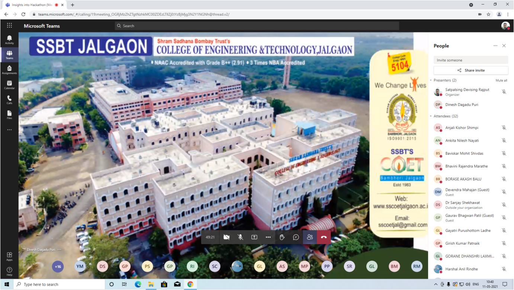Open File Explorer from the taskbar
Viewport: 514px width, 290px height.
[x=151, y=284]
